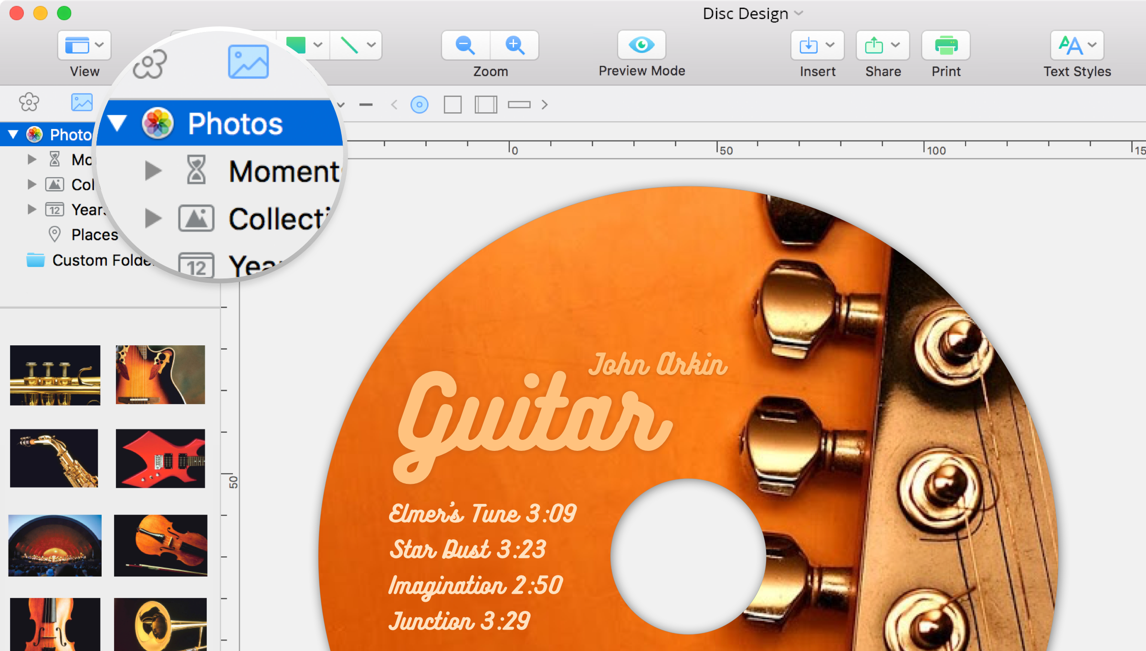Click the Print toolbar button
The height and width of the screenshot is (651, 1146).
point(946,45)
